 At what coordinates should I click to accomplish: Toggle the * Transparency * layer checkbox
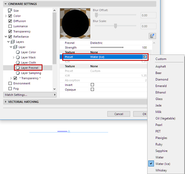tap(15, 78)
